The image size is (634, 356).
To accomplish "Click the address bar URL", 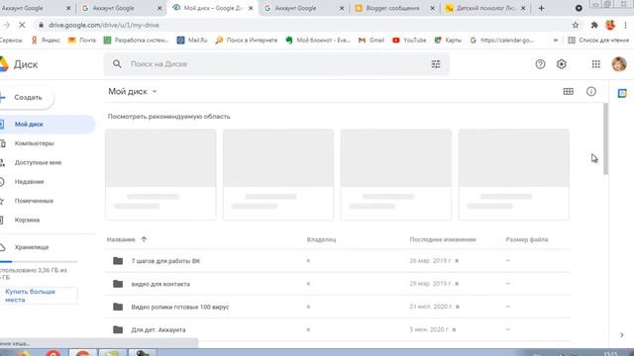I will (x=103, y=25).
